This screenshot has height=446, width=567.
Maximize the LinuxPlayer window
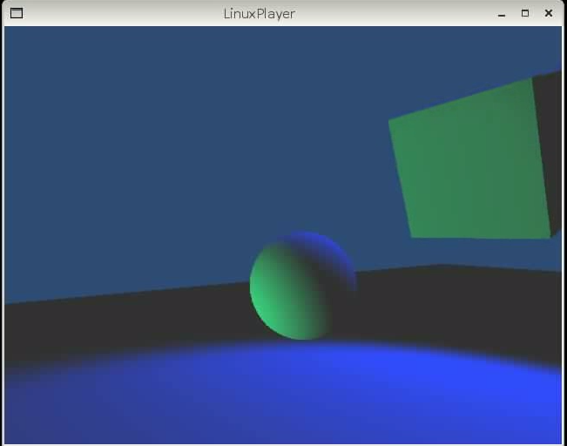[x=525, y=13]
